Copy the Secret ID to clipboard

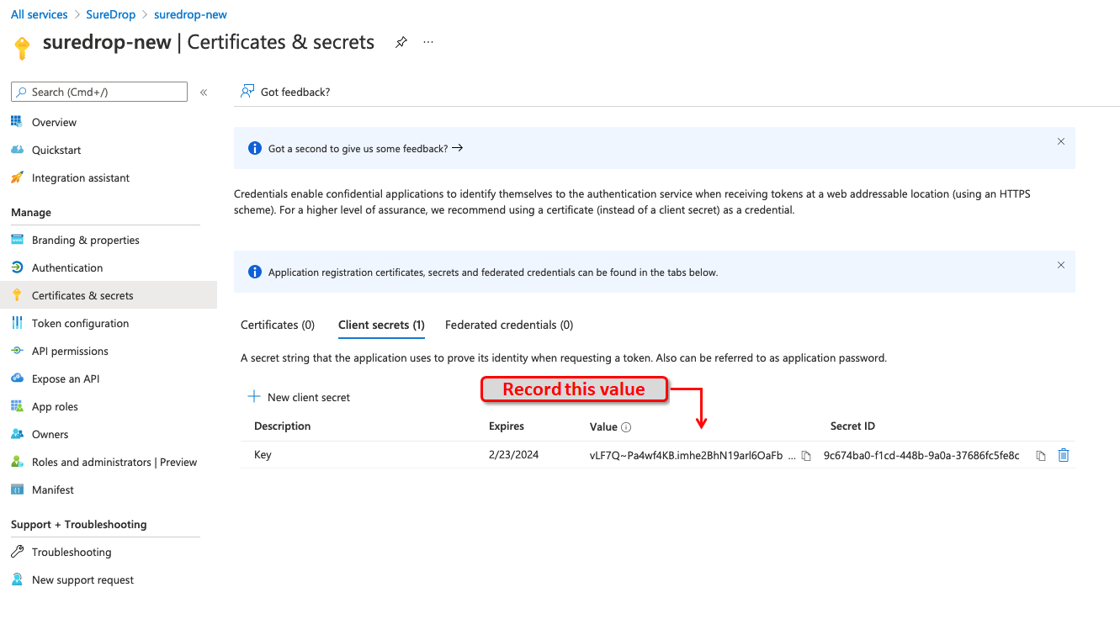click(x=1041, y=456)
